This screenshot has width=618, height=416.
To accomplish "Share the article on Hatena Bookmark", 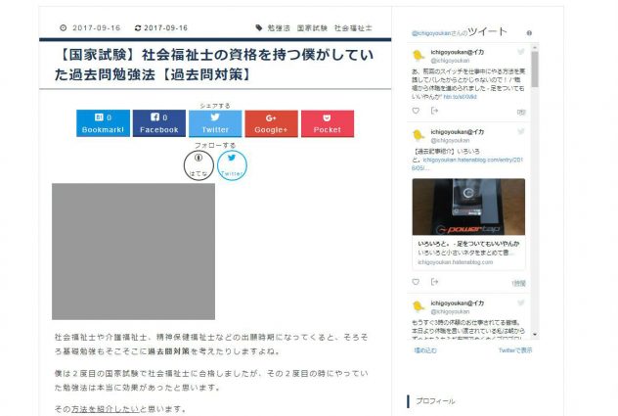I will coord(103,123).
